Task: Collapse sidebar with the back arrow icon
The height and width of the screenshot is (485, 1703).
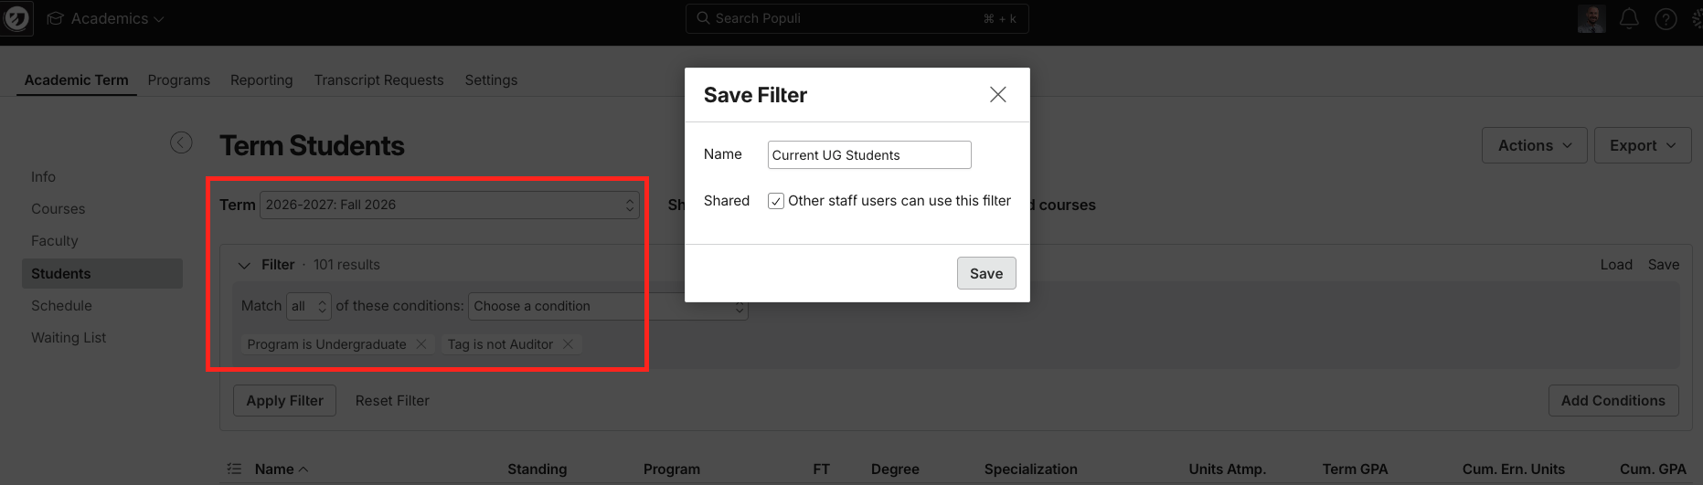Action: 181,142
